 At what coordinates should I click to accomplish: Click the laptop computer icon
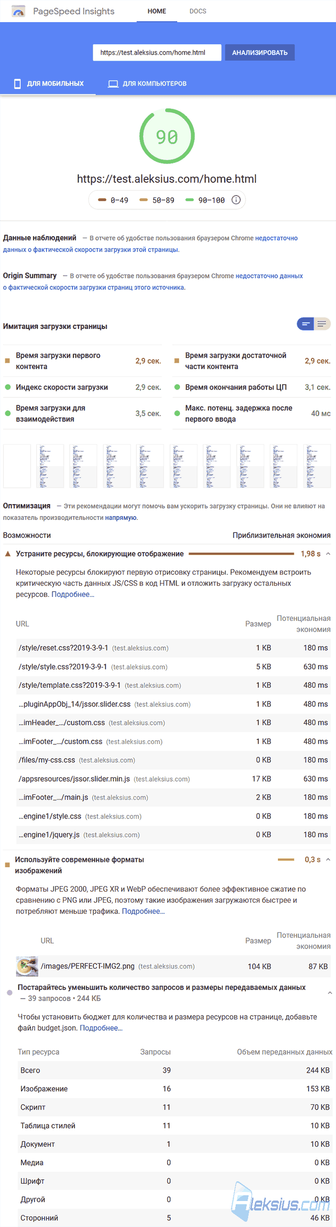113,84
